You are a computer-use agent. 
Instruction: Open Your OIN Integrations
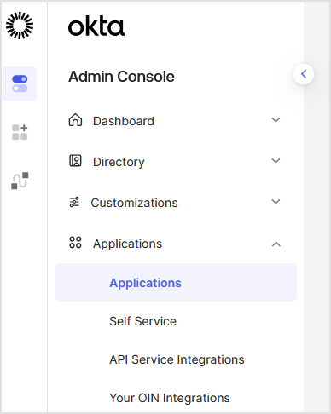pyautogui.click(x=170, y=398)
